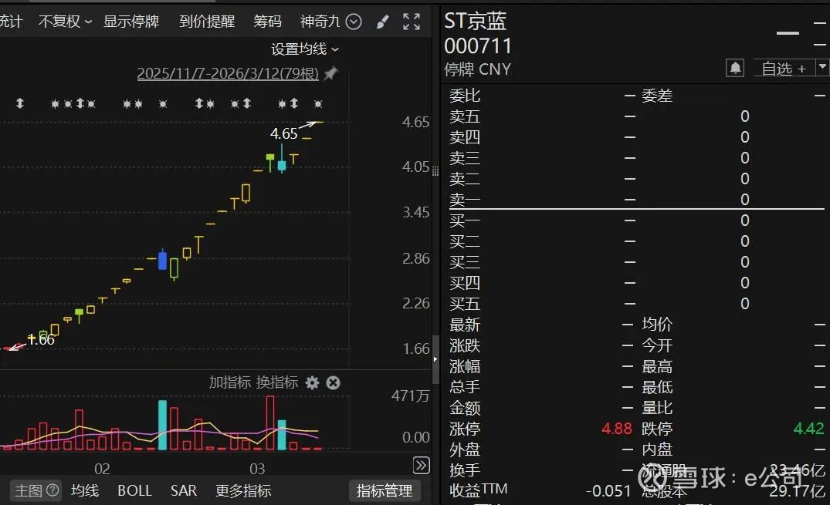Click the 收益TTM value -0.051
Viewport: 830px width, 505px height.
click(x=608, y=490)
